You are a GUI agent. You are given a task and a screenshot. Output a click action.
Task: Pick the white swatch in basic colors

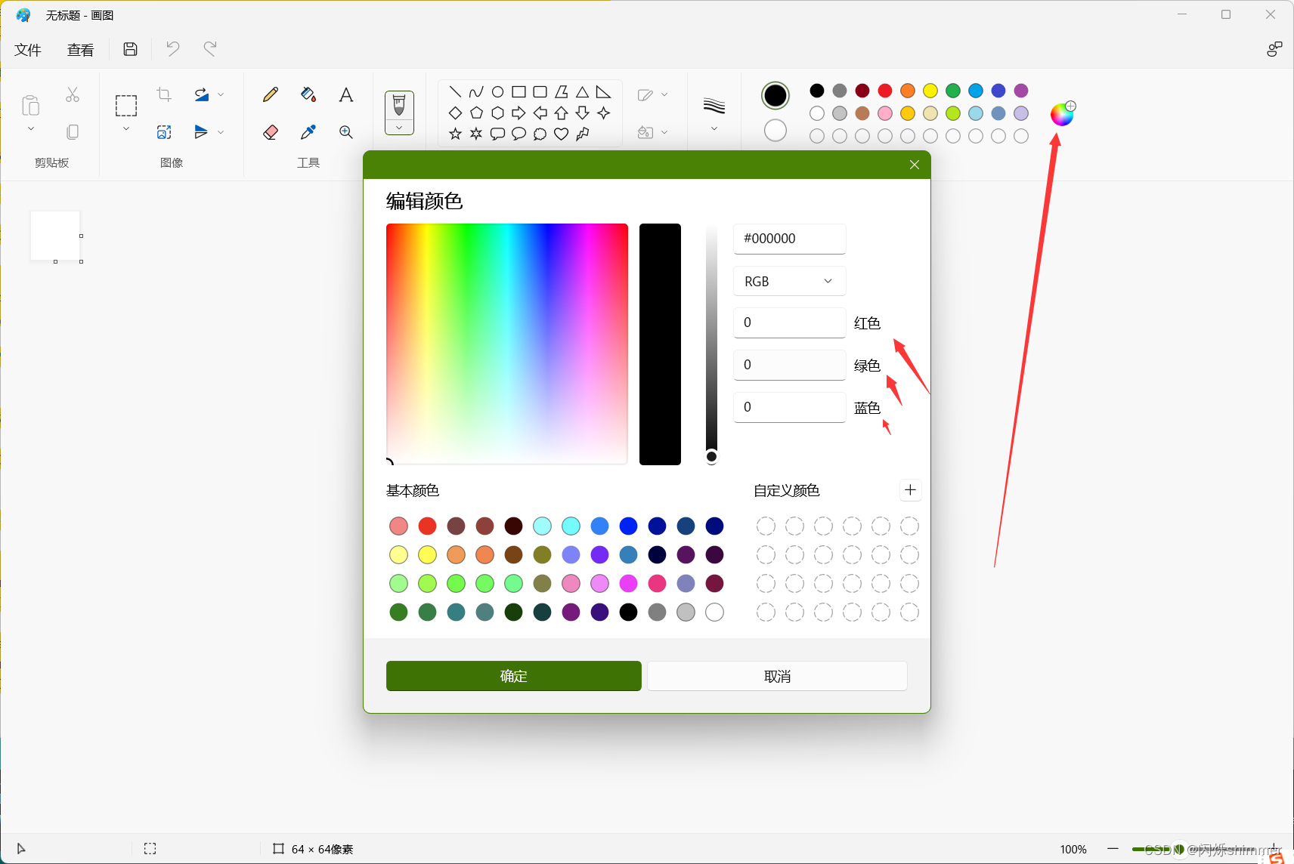[x=714, y=612]
